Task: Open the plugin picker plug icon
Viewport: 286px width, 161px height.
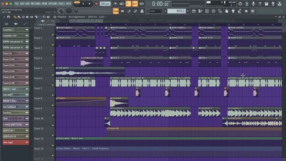Action: (x=233, y=11)
